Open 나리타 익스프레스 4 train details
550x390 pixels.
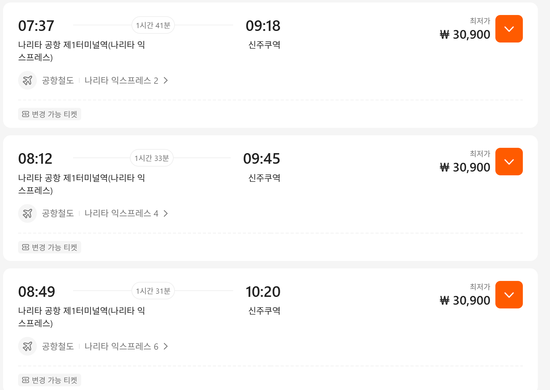click(x=121, y=213)
